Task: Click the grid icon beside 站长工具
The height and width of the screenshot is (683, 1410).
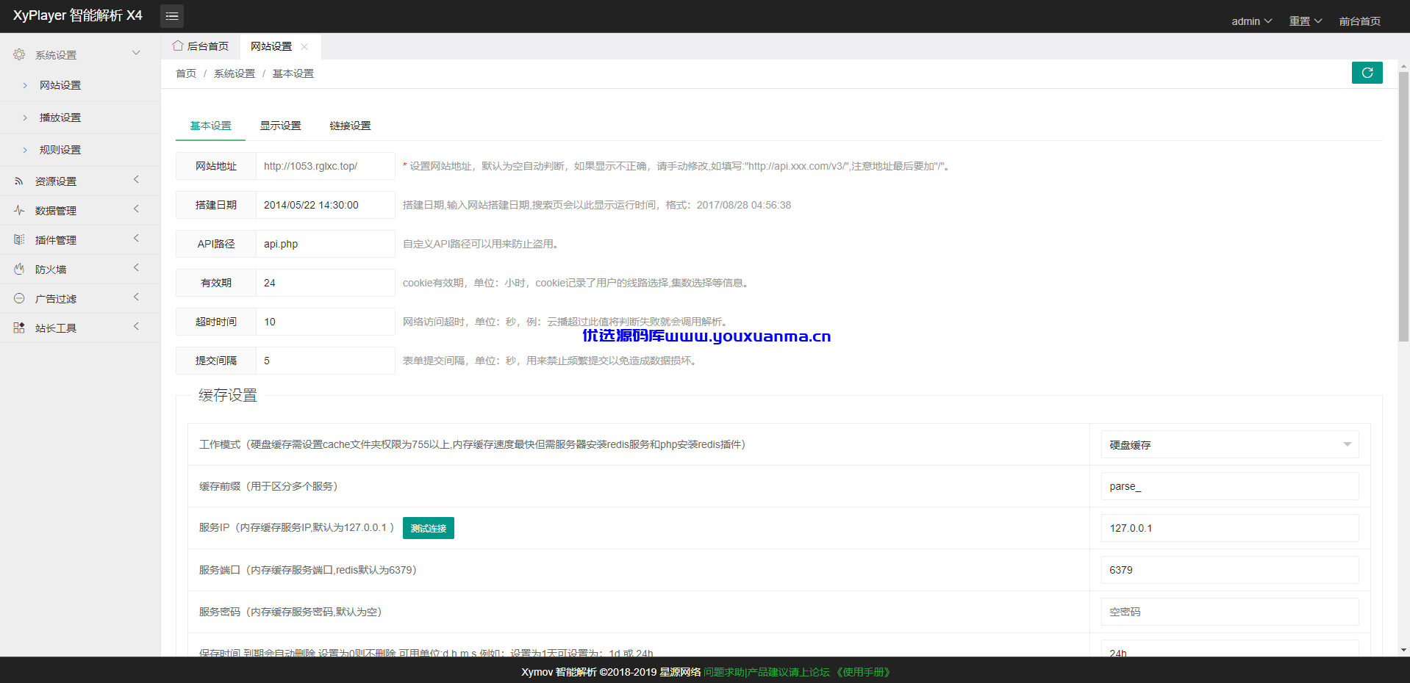Action: (19, 328)
